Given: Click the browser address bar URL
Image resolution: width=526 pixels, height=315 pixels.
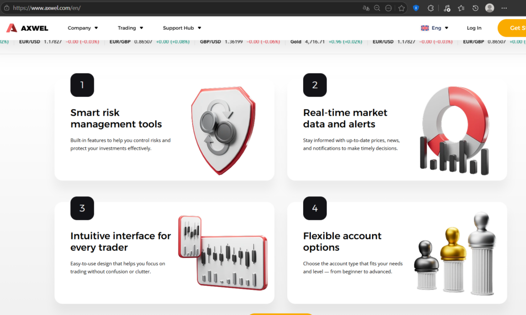Looking at the screenshot, I should click(x=47, y=8).
